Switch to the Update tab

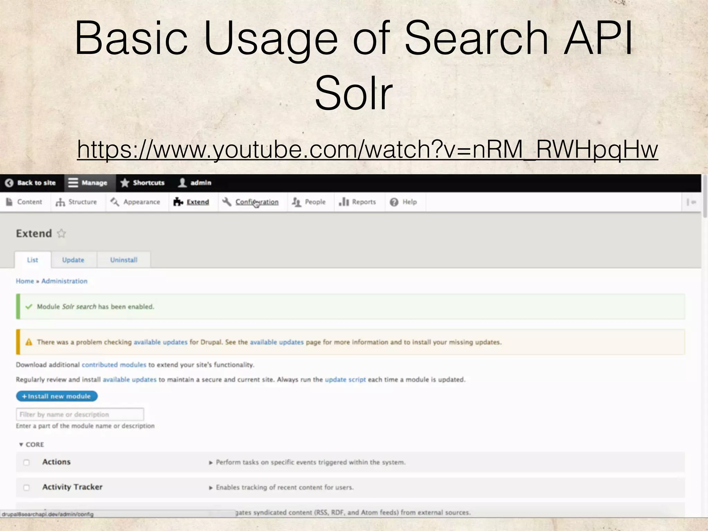pos(73,260)
